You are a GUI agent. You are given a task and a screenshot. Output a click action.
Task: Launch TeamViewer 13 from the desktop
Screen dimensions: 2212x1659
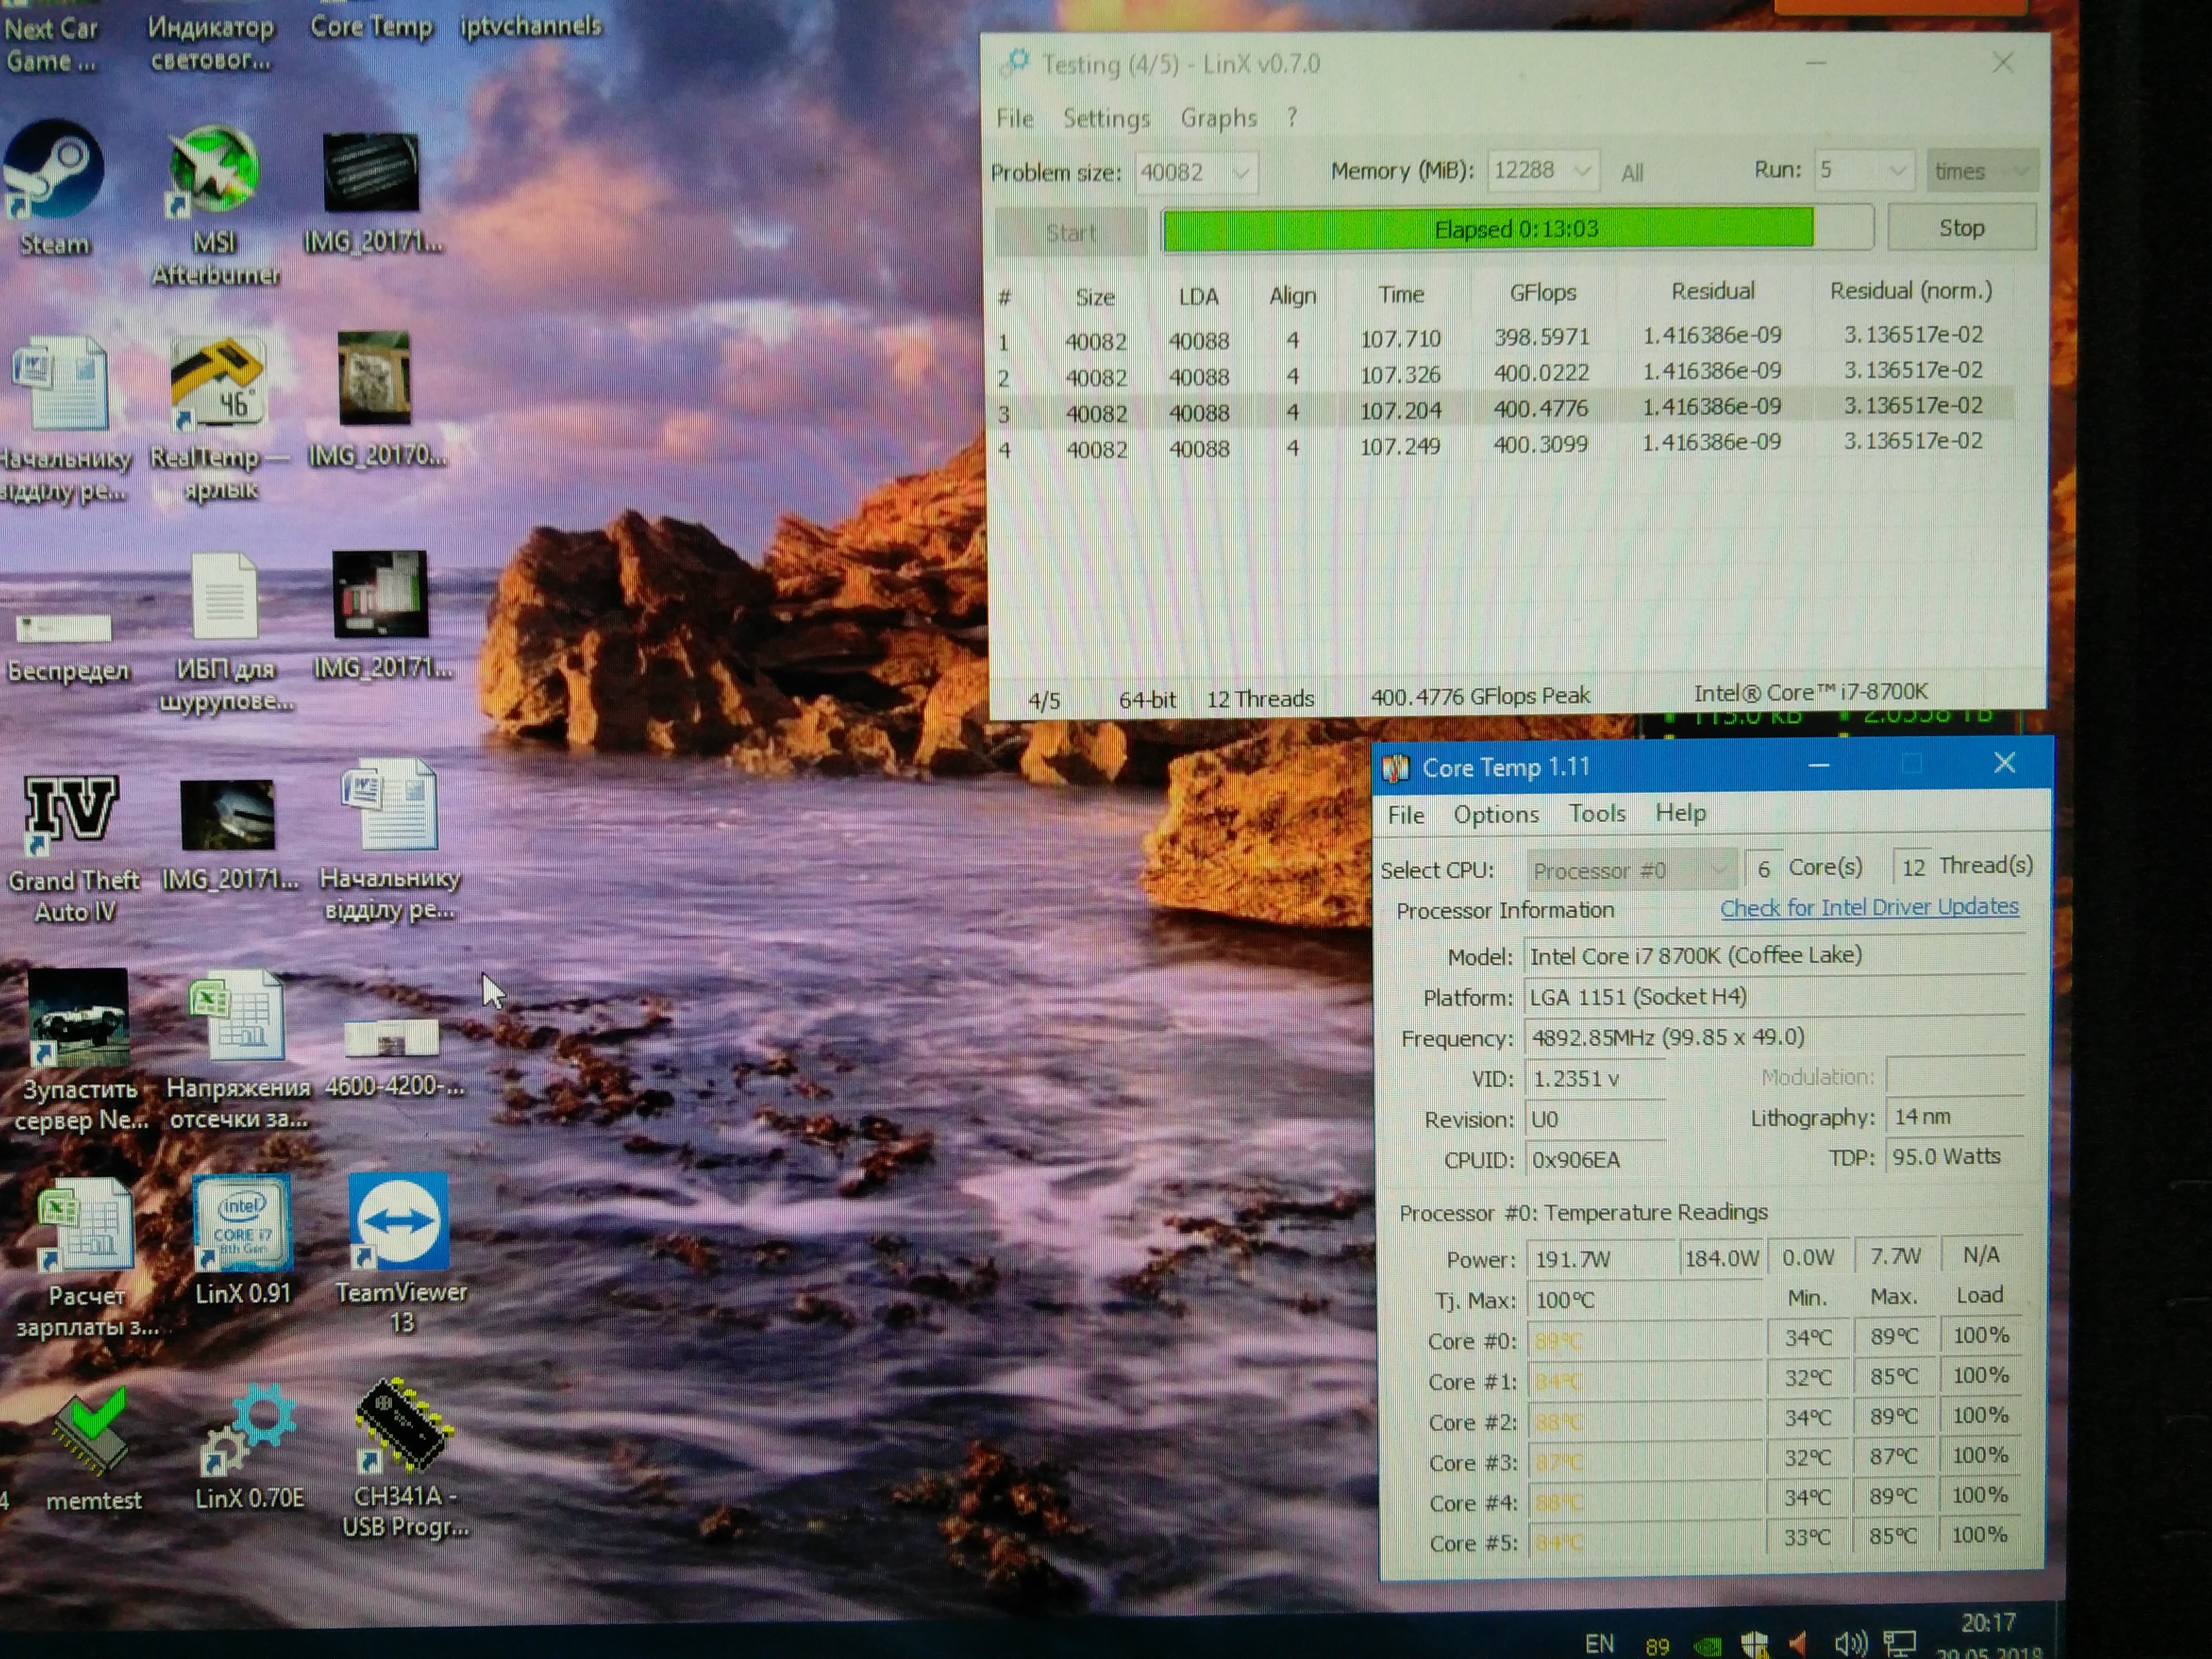399,1222
